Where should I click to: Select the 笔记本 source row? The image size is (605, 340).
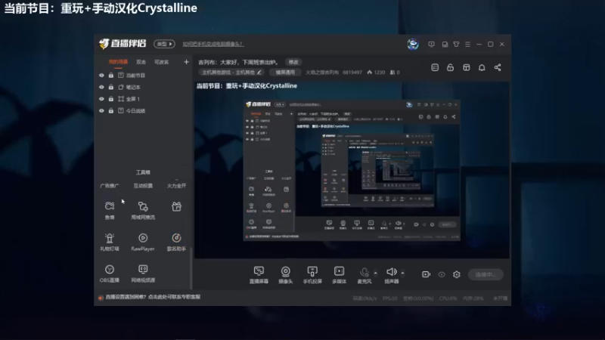pyautogui.click(x=144, y=87)
